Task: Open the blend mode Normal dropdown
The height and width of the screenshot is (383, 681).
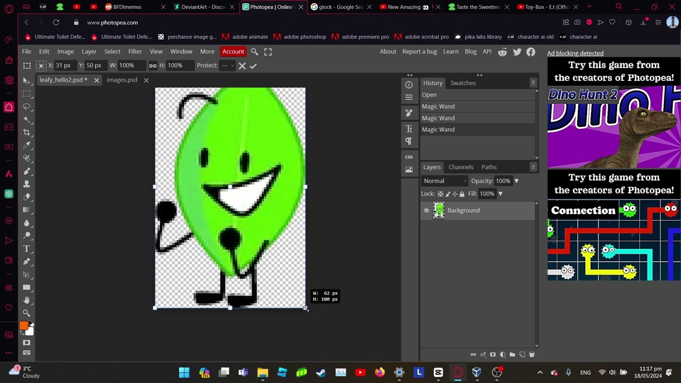Action: coord(445,181)
